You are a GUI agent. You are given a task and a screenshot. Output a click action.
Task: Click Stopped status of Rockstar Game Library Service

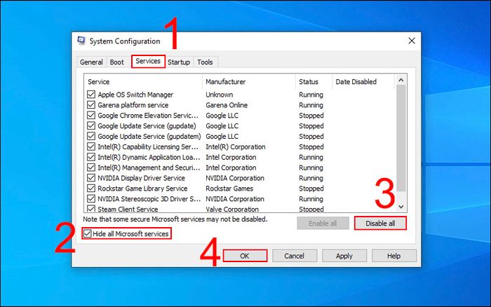click(x=311, y=189)
